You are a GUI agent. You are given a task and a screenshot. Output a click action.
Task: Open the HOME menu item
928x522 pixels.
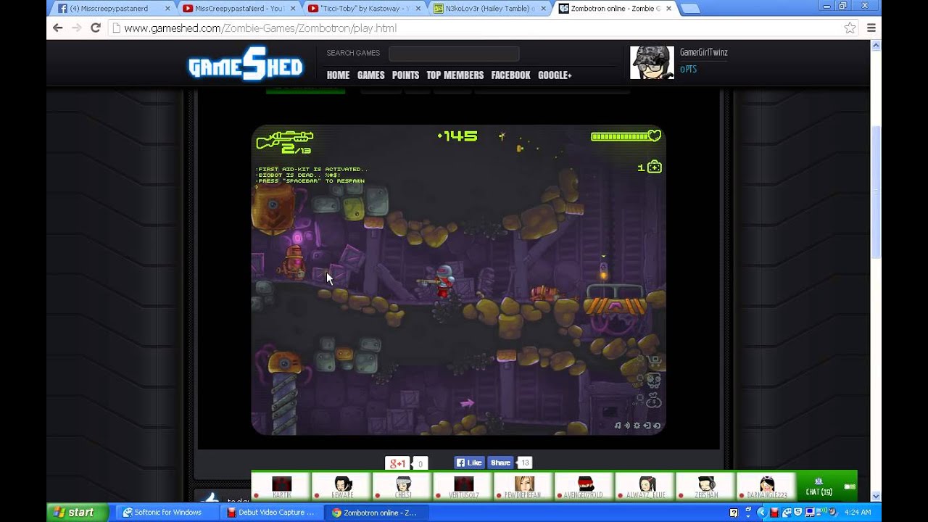point(338,75)
